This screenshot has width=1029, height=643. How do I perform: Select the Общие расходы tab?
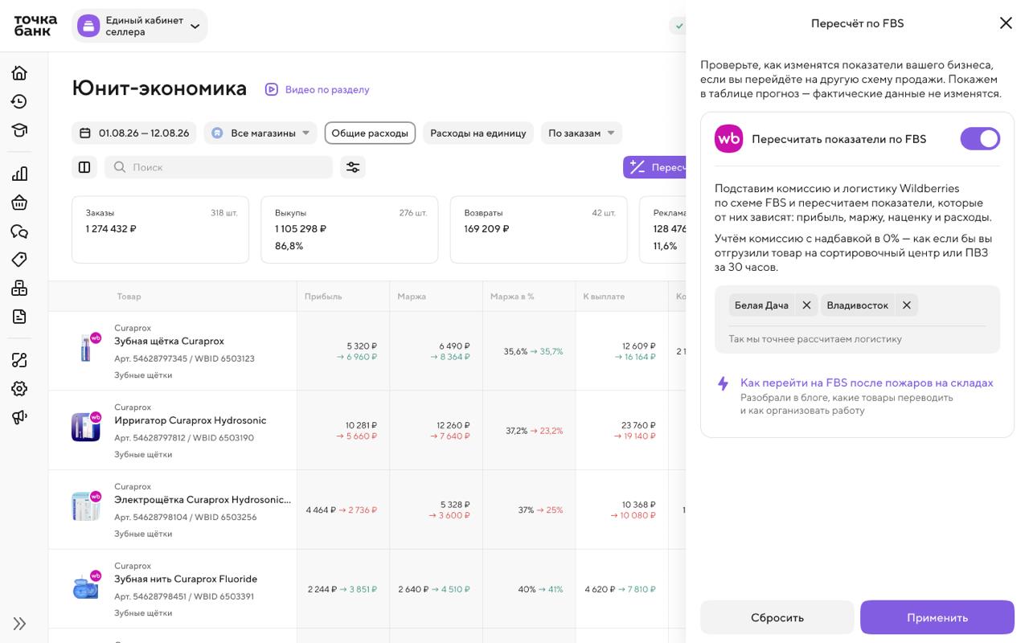click(x=370, y=133)
